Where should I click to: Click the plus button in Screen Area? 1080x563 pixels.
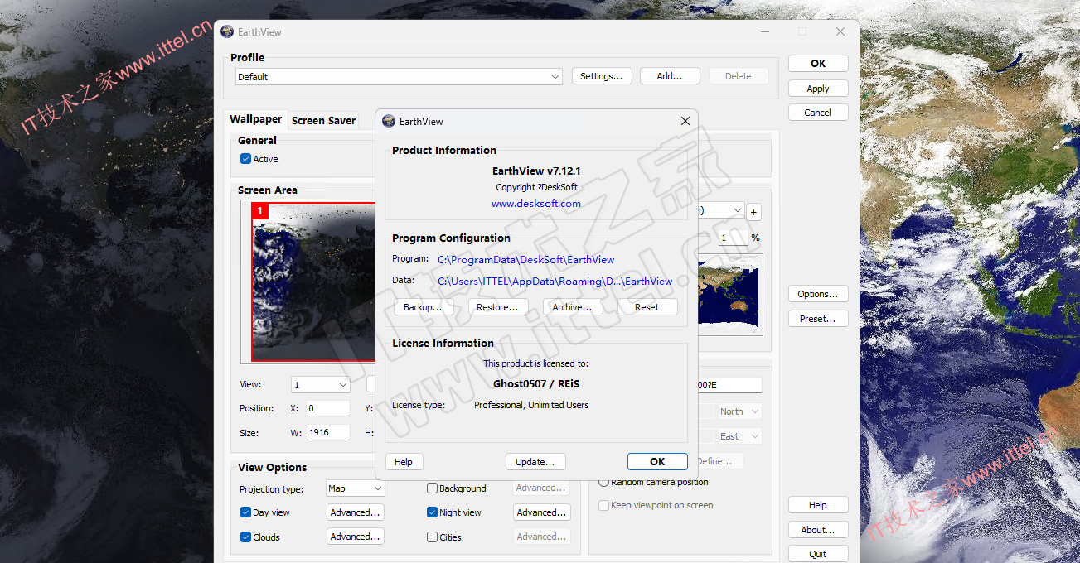click(754, 212)
